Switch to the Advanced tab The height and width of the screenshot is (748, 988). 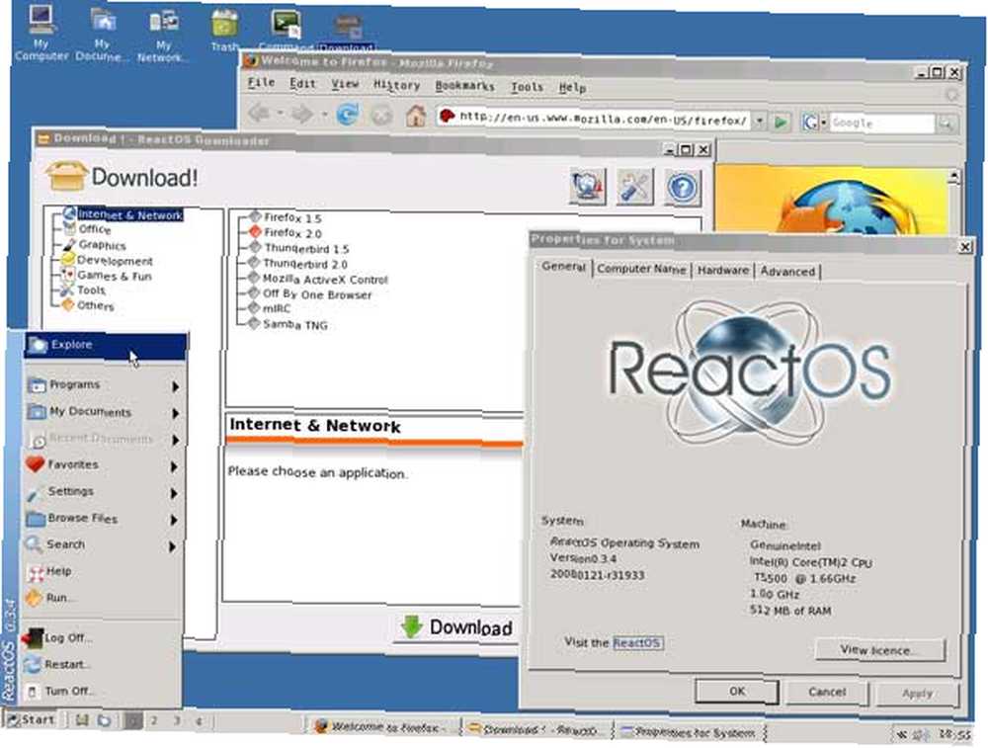pyautogui.click(x=787, y=272)
